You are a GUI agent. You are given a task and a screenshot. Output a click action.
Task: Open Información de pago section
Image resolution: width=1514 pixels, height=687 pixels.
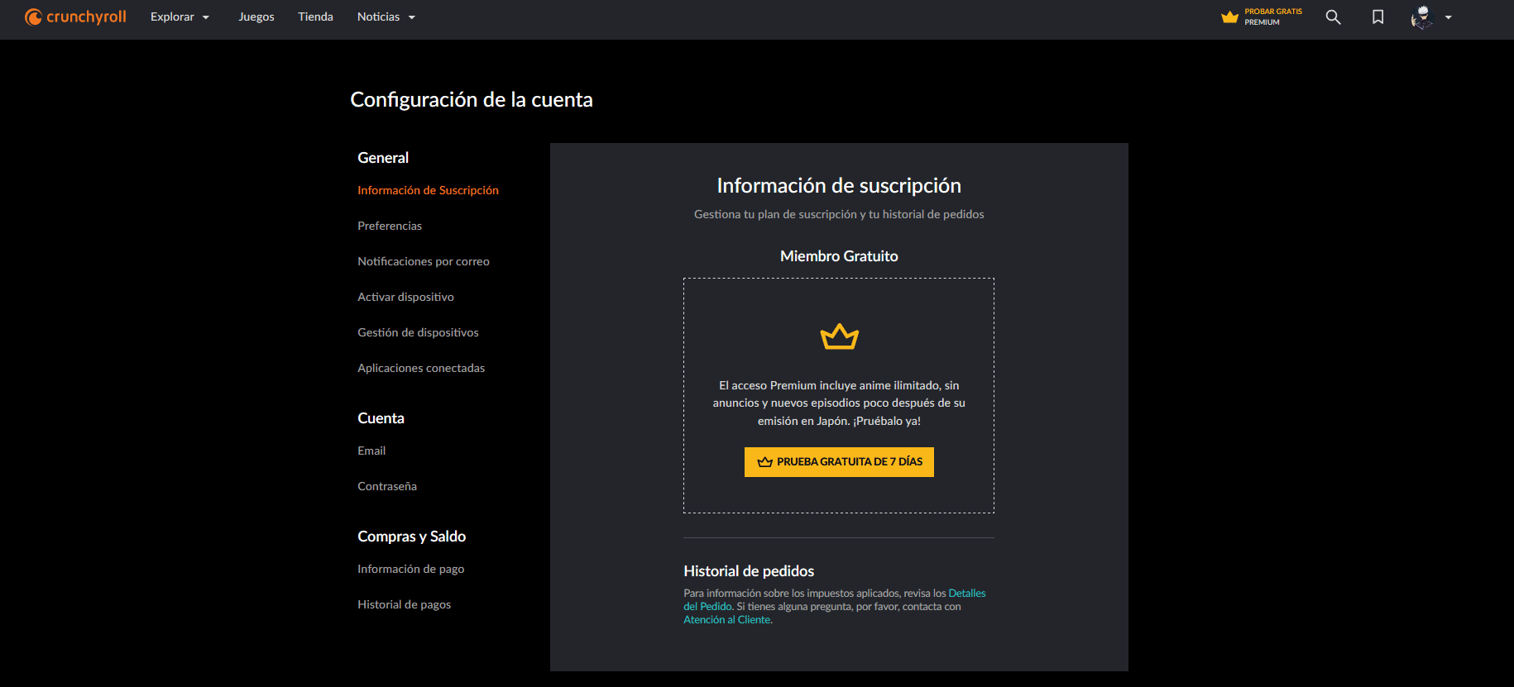click(x=411, y=569)
